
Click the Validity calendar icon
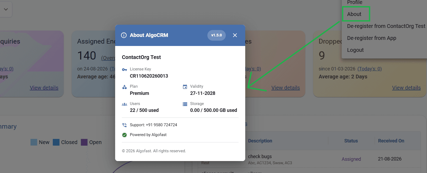[185, 87]
